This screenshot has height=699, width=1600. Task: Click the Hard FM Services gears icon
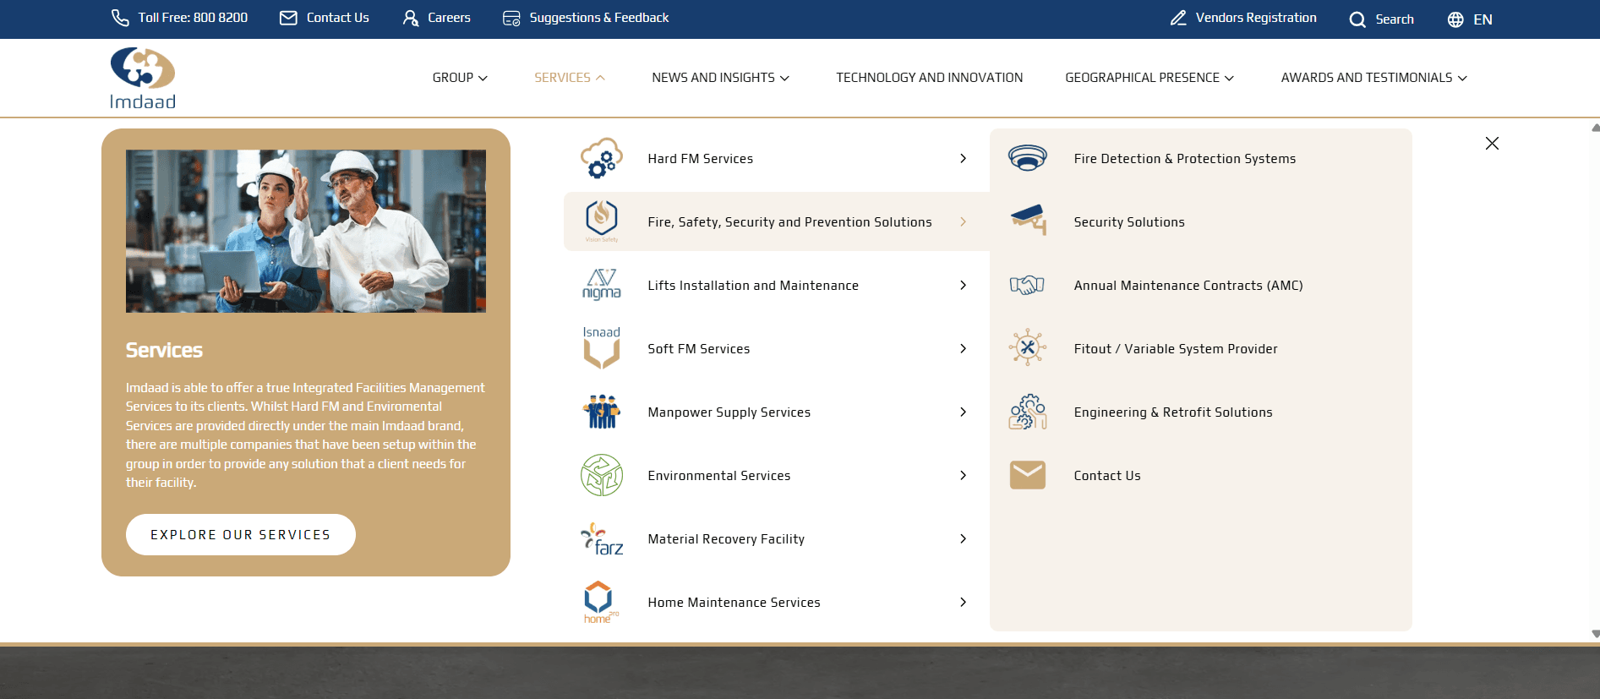tap(602, 158)
